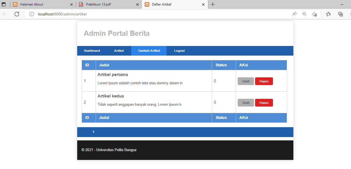351x169 pixels.
Task: Close the Daftar Artikel tab
Action: [x=203, y=4]
